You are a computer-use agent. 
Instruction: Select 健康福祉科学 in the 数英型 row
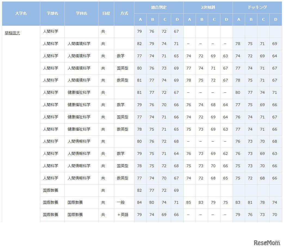point(79,129)
